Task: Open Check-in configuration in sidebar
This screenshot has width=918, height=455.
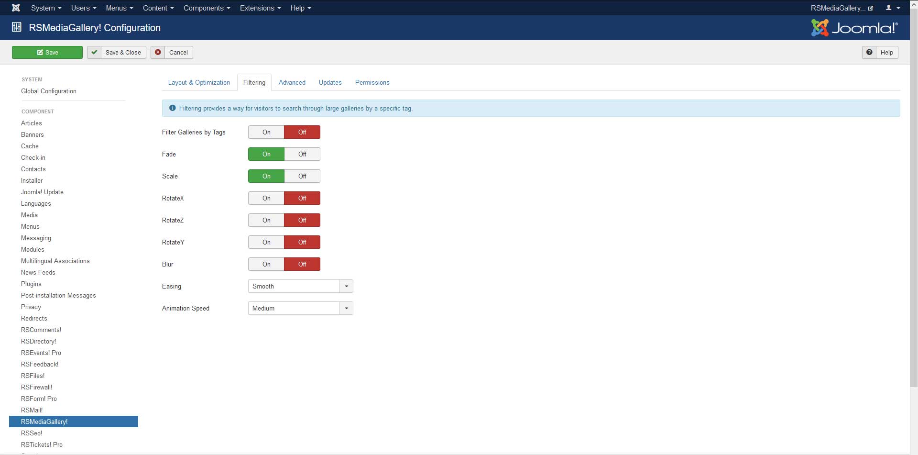Action: click(33, 157)
